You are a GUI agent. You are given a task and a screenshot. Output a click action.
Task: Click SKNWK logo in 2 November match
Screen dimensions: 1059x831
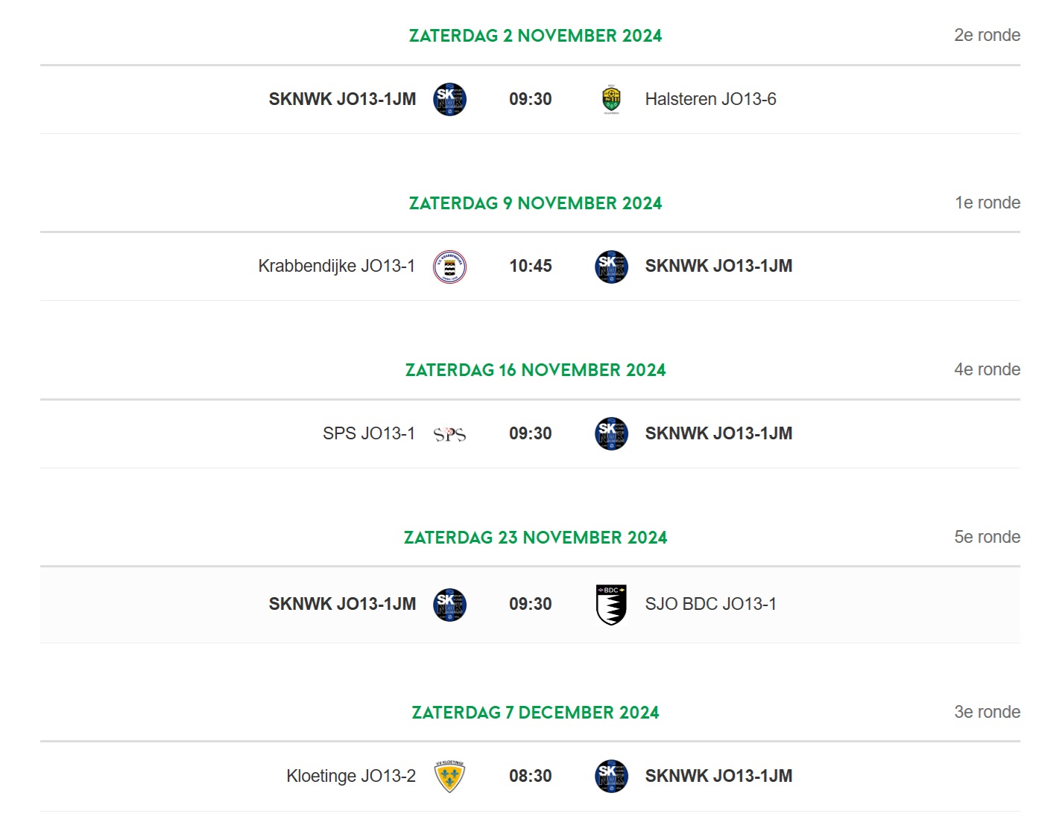[x=449, y=99]
